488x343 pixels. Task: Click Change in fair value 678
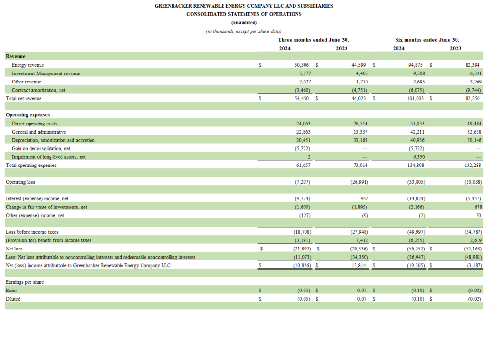(x=478, y=207)
